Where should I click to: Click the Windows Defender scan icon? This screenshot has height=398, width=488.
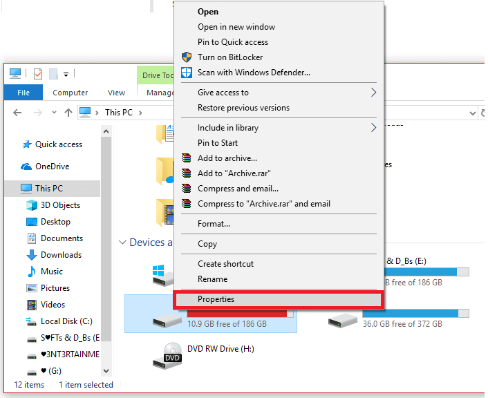coord(186,73)
